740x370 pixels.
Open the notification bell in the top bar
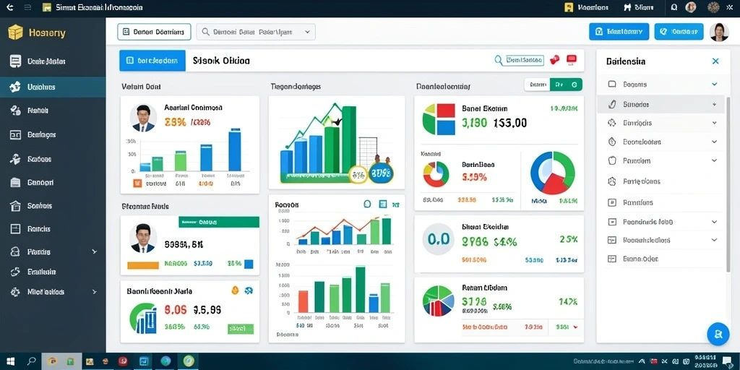[x=674, y=7]
